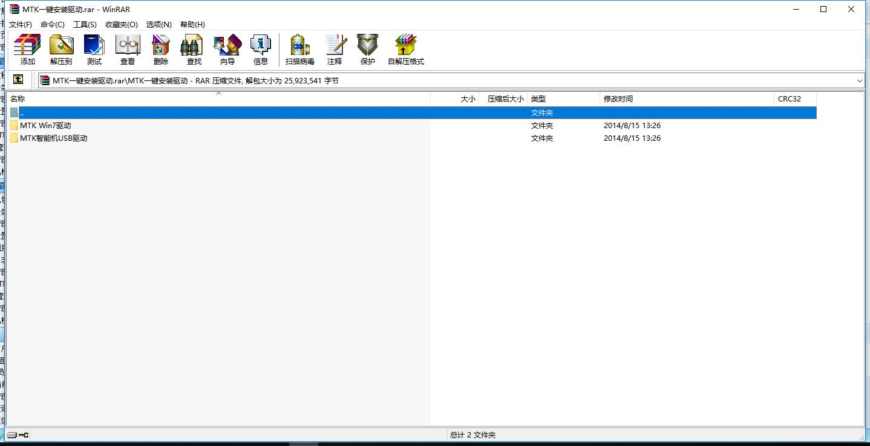Screen dimensions: 870x446
Task: Open the 收藏夹(O) menu
Action: tap(122, 25)
